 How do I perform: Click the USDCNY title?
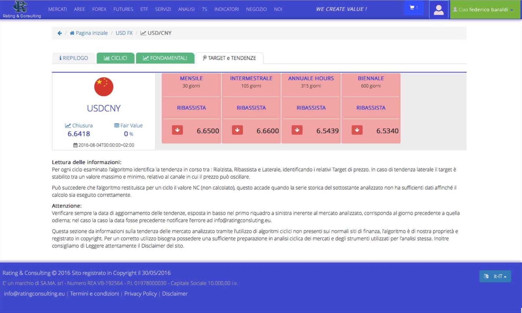[104, 108]
